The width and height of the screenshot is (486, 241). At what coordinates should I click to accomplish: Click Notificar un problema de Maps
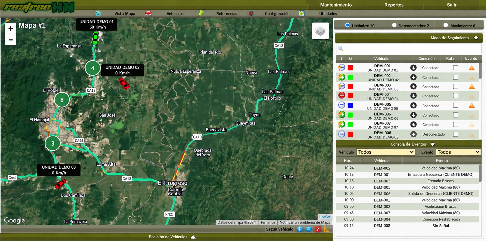(x=305, y=222)
